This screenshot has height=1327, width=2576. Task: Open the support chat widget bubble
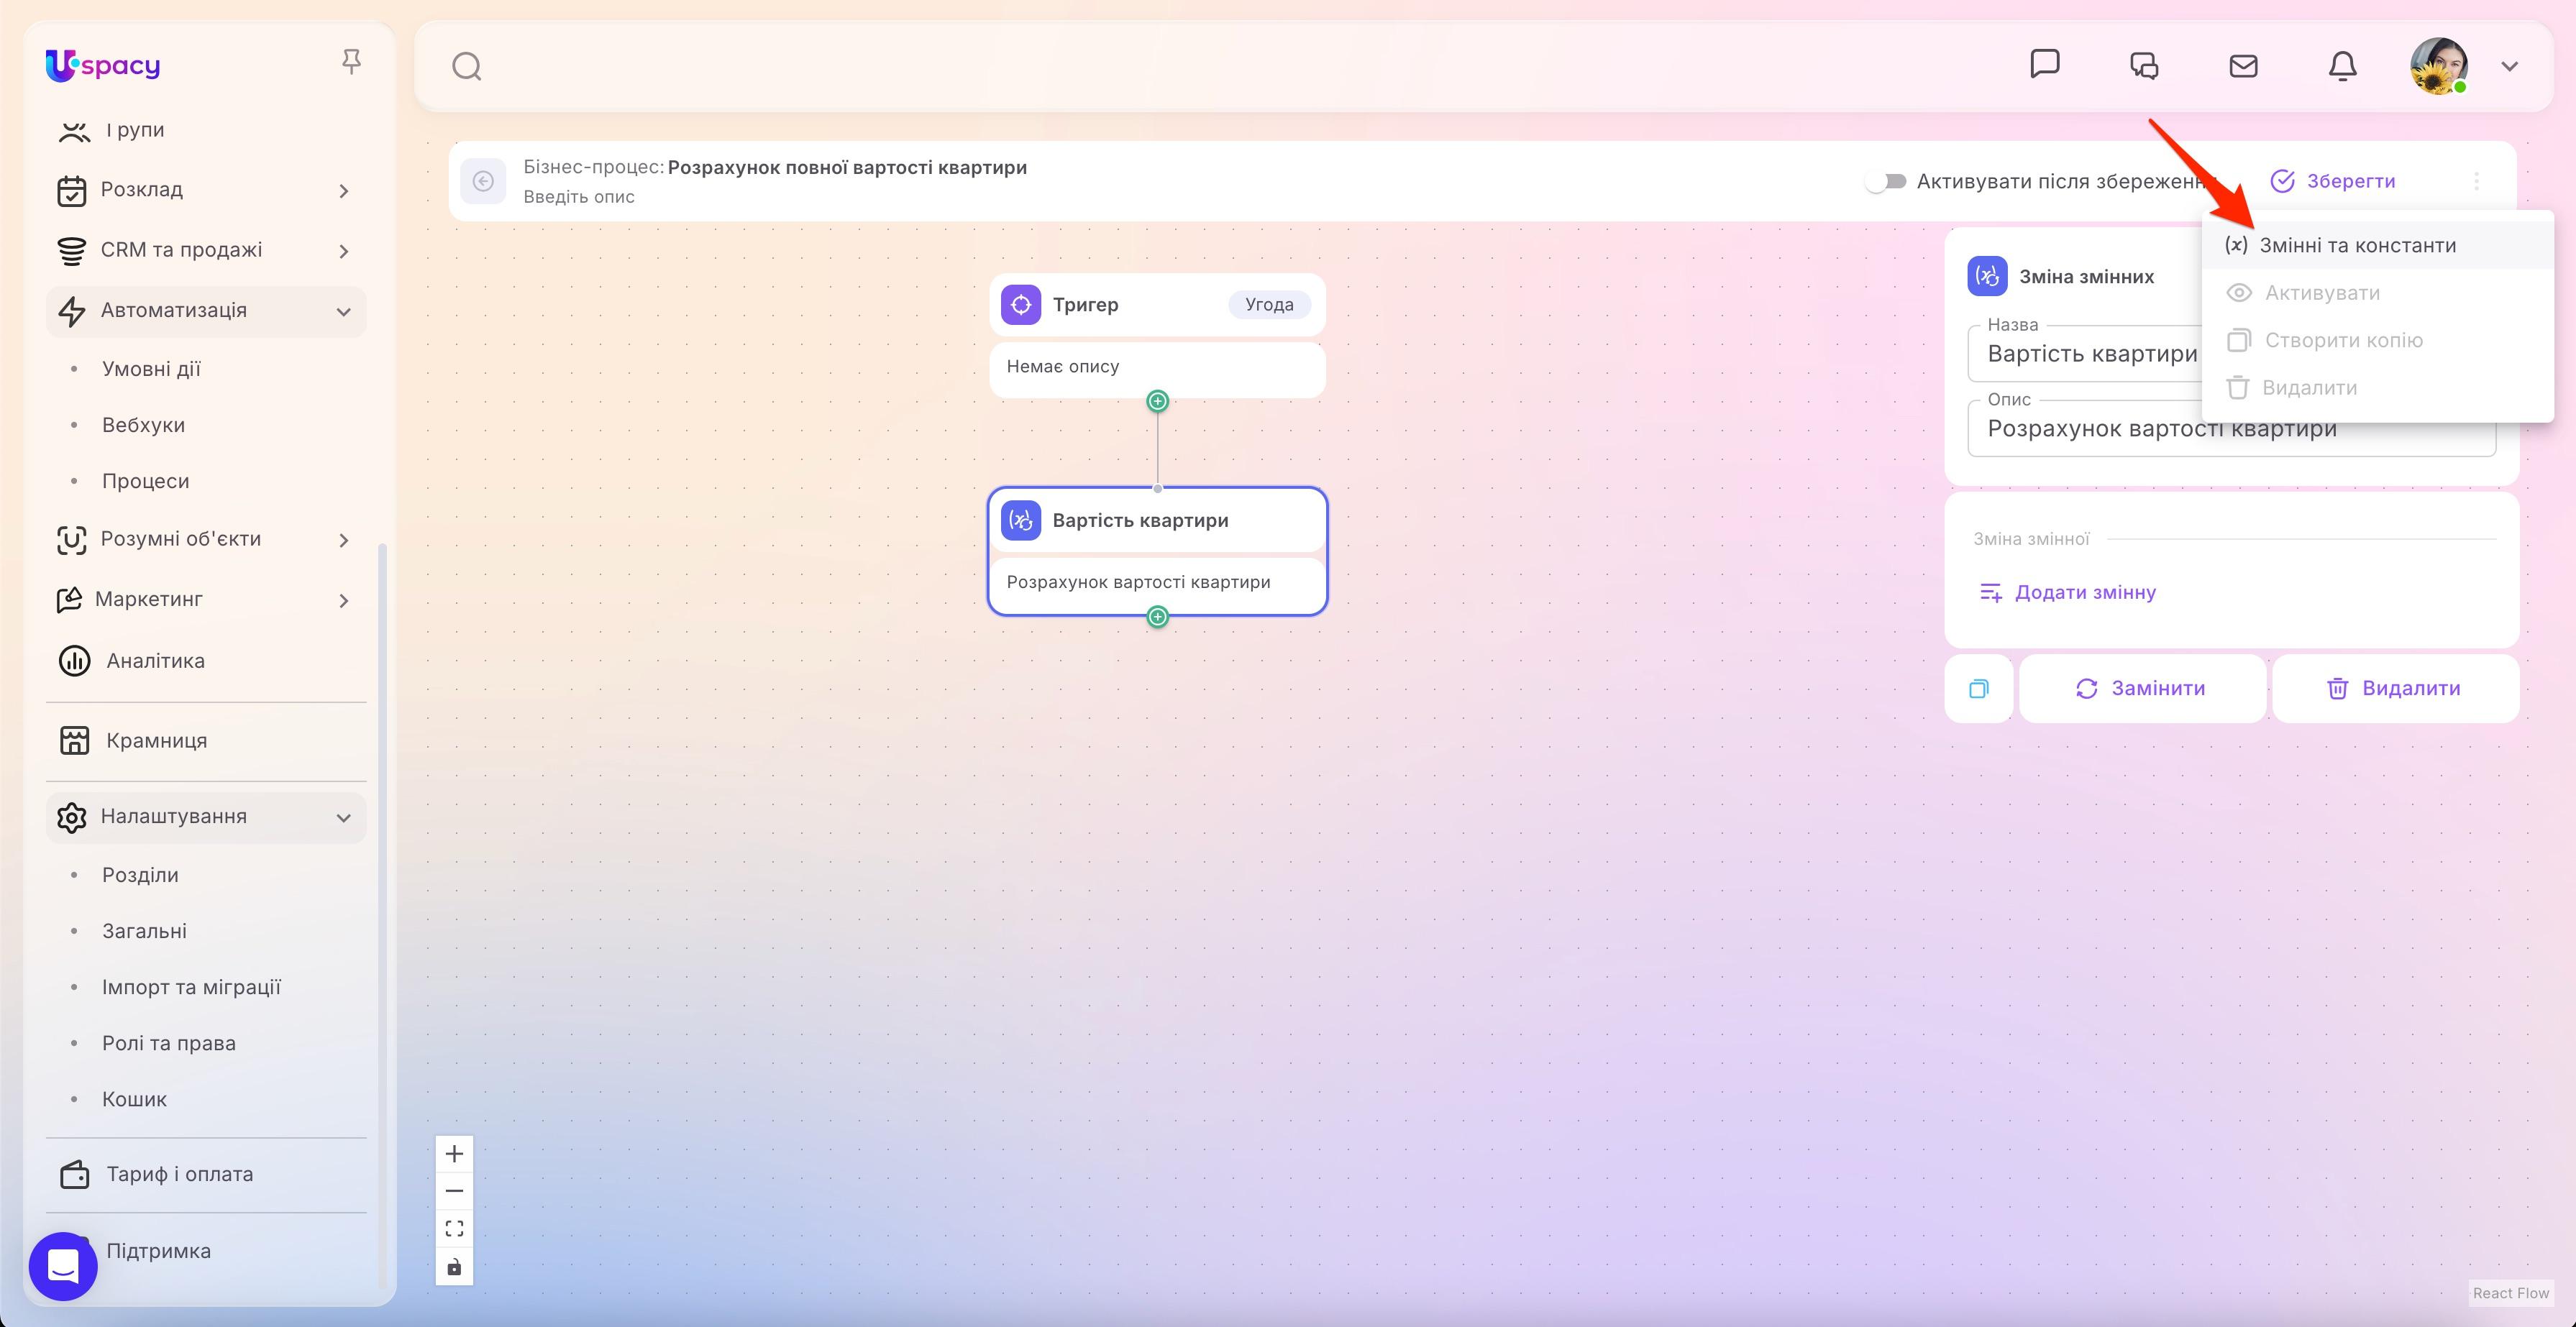63,1265
